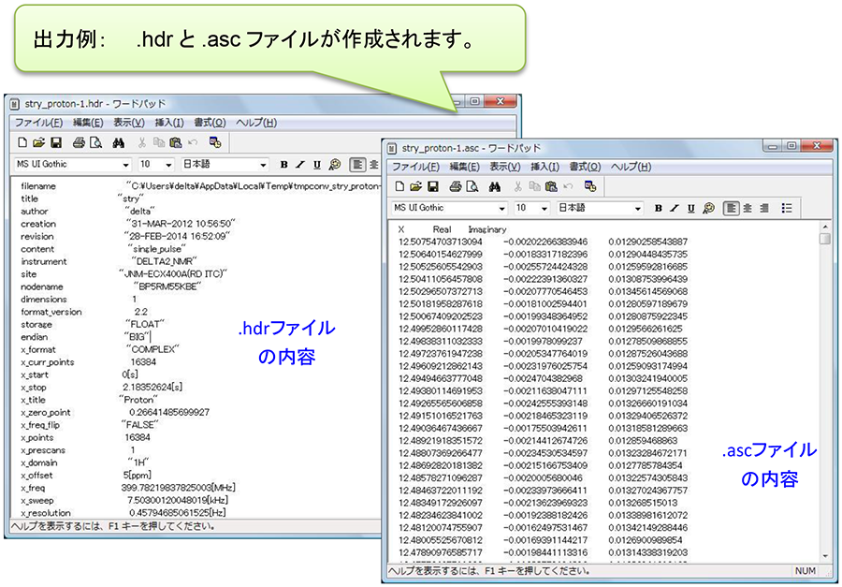Open Print Preview in the .asc window
This screenshot has height=587, width=842.
pos(470,186)
